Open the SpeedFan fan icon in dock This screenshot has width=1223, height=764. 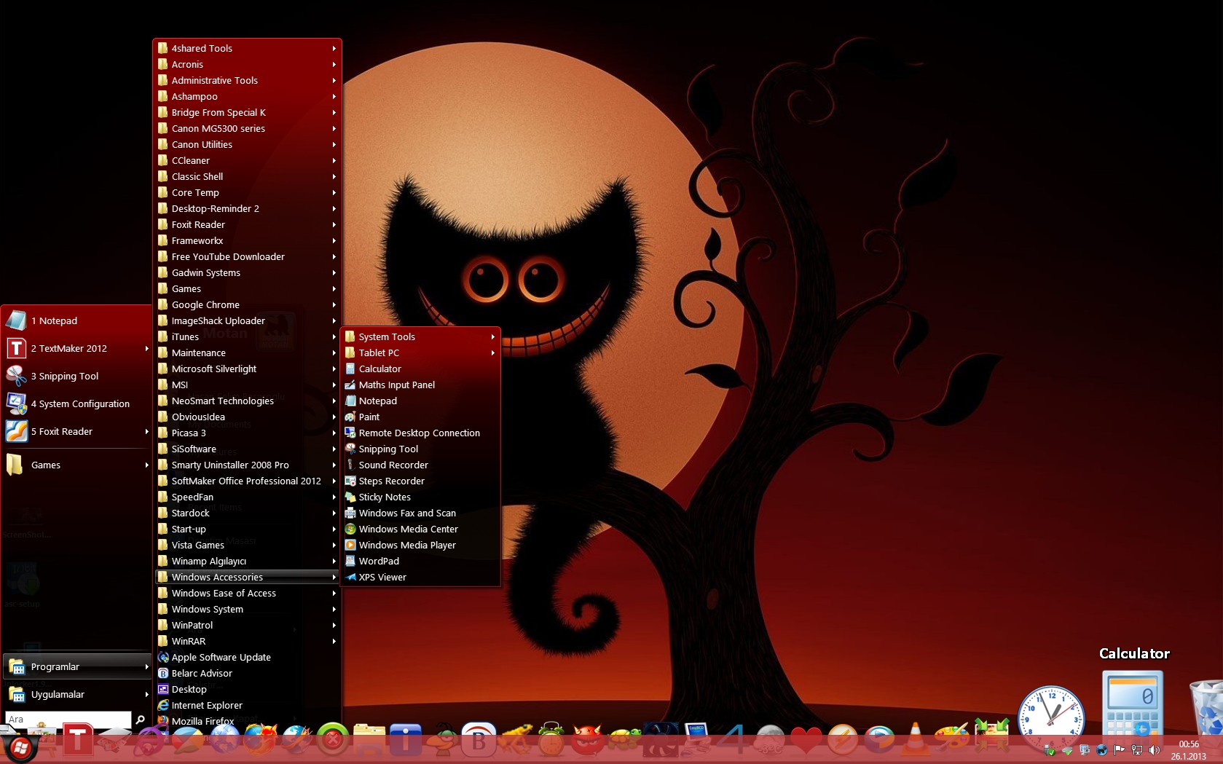coord(661,740)
